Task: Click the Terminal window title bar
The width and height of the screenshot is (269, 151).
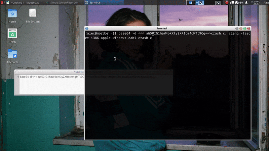Action: point(162,29)
